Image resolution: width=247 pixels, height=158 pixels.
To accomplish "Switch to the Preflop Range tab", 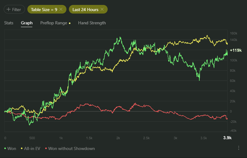I will (54, 23).
